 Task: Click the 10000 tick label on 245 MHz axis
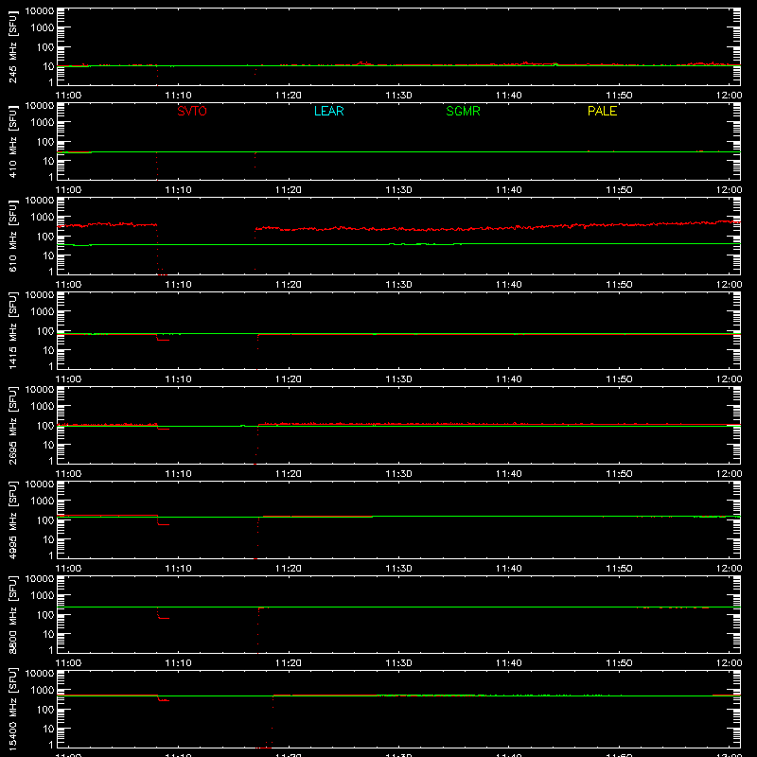[x=40, y=11]
